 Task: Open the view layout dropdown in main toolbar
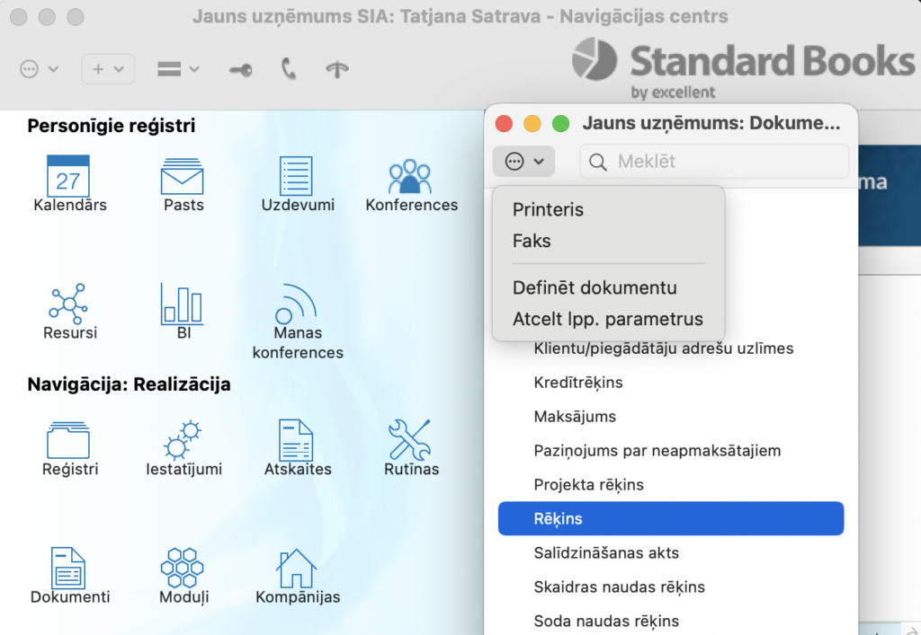tap(178, 69)
